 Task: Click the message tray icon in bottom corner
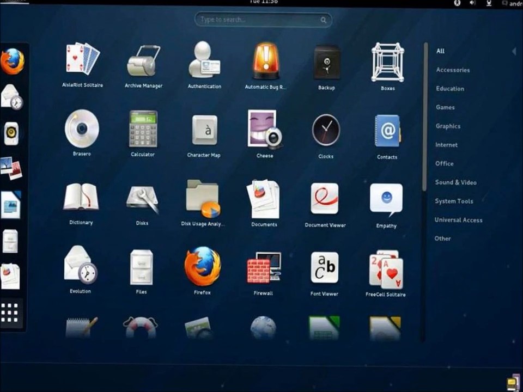pyautogui.click(x=514, y=383)
